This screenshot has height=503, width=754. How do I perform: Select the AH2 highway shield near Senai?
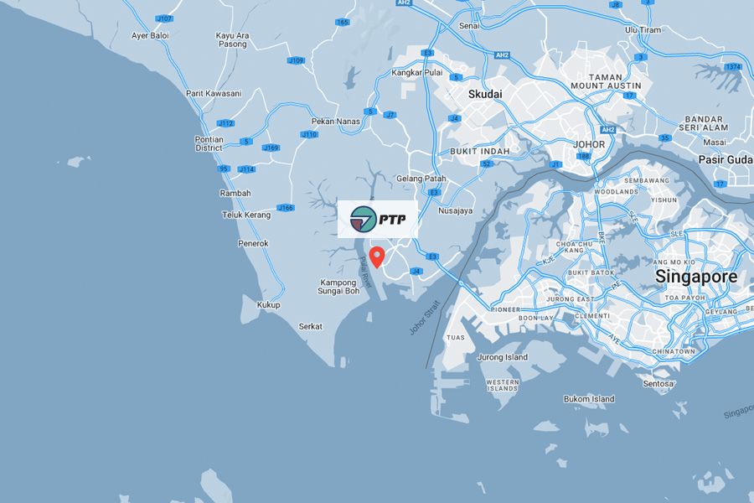coord(502,55)
